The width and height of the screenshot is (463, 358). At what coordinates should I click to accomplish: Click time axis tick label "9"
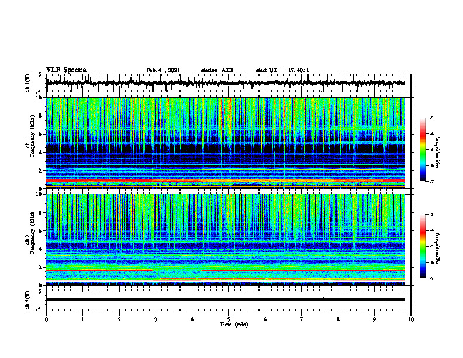[x=374, y=319]
